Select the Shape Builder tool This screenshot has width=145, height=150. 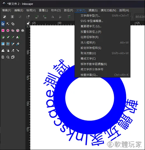point(13,24)
